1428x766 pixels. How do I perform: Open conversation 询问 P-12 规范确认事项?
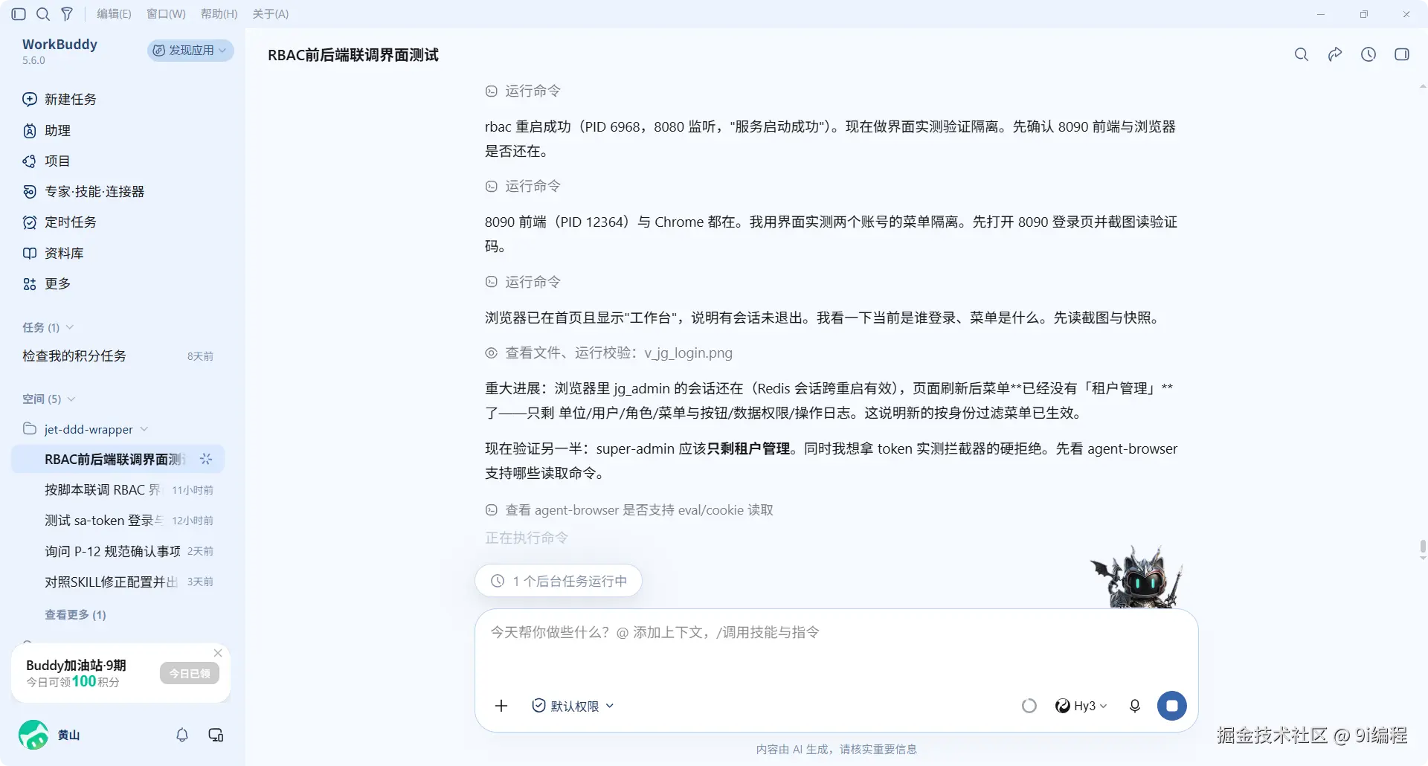click(x=118, y=550)
